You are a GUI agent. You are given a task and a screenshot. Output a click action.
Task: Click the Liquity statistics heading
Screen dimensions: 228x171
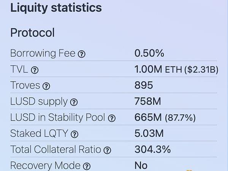[56, 8]
